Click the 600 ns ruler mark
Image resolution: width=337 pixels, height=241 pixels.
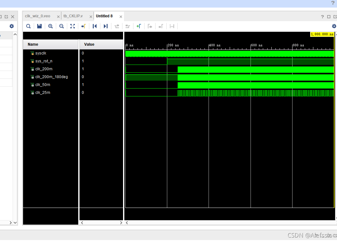(x=257, y=45)
